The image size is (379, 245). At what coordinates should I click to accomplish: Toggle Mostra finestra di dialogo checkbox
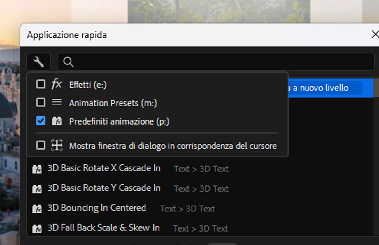[x=41, y=145]
